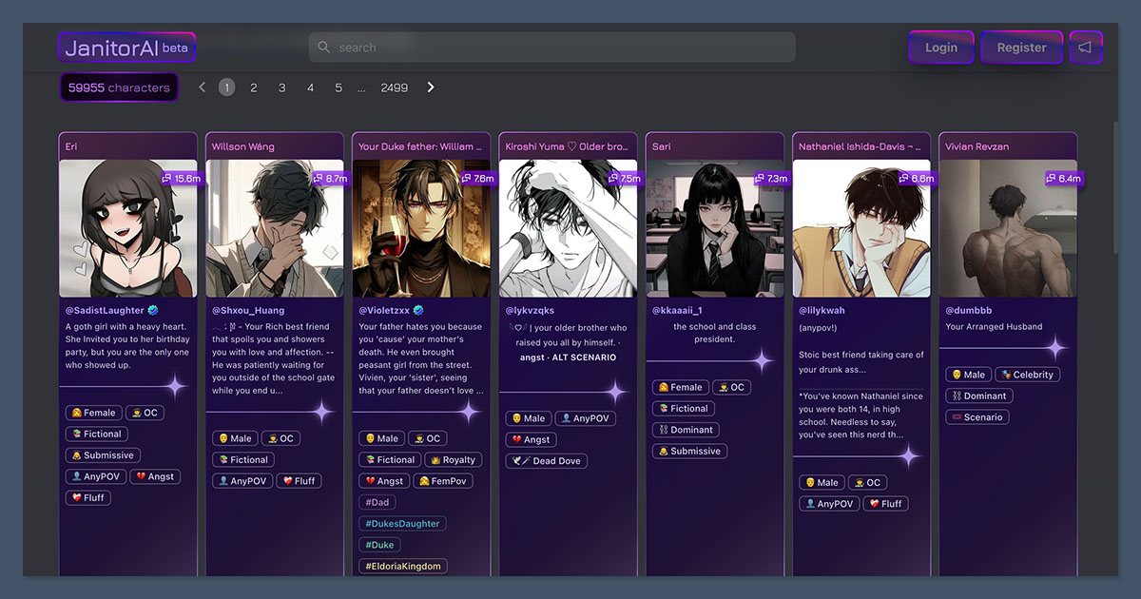The width and height of the screenshot is (1141, 599).
Task: Select the Royalty tag
Action: pos(452,460)
